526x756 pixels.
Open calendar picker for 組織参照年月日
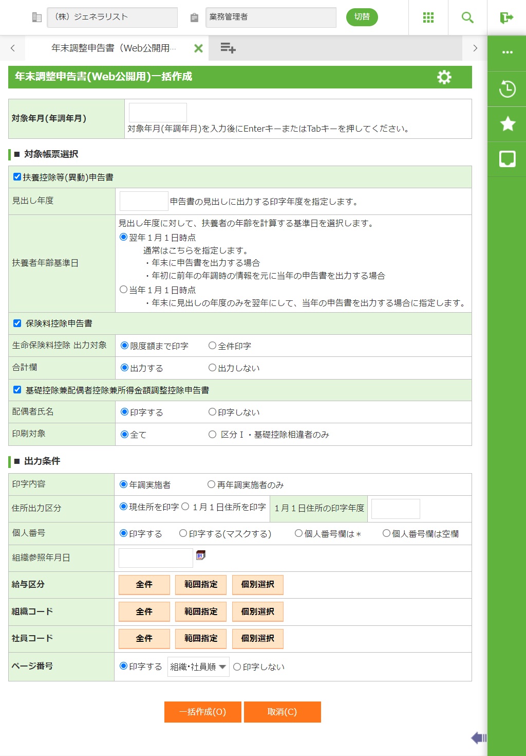[201, 555]
